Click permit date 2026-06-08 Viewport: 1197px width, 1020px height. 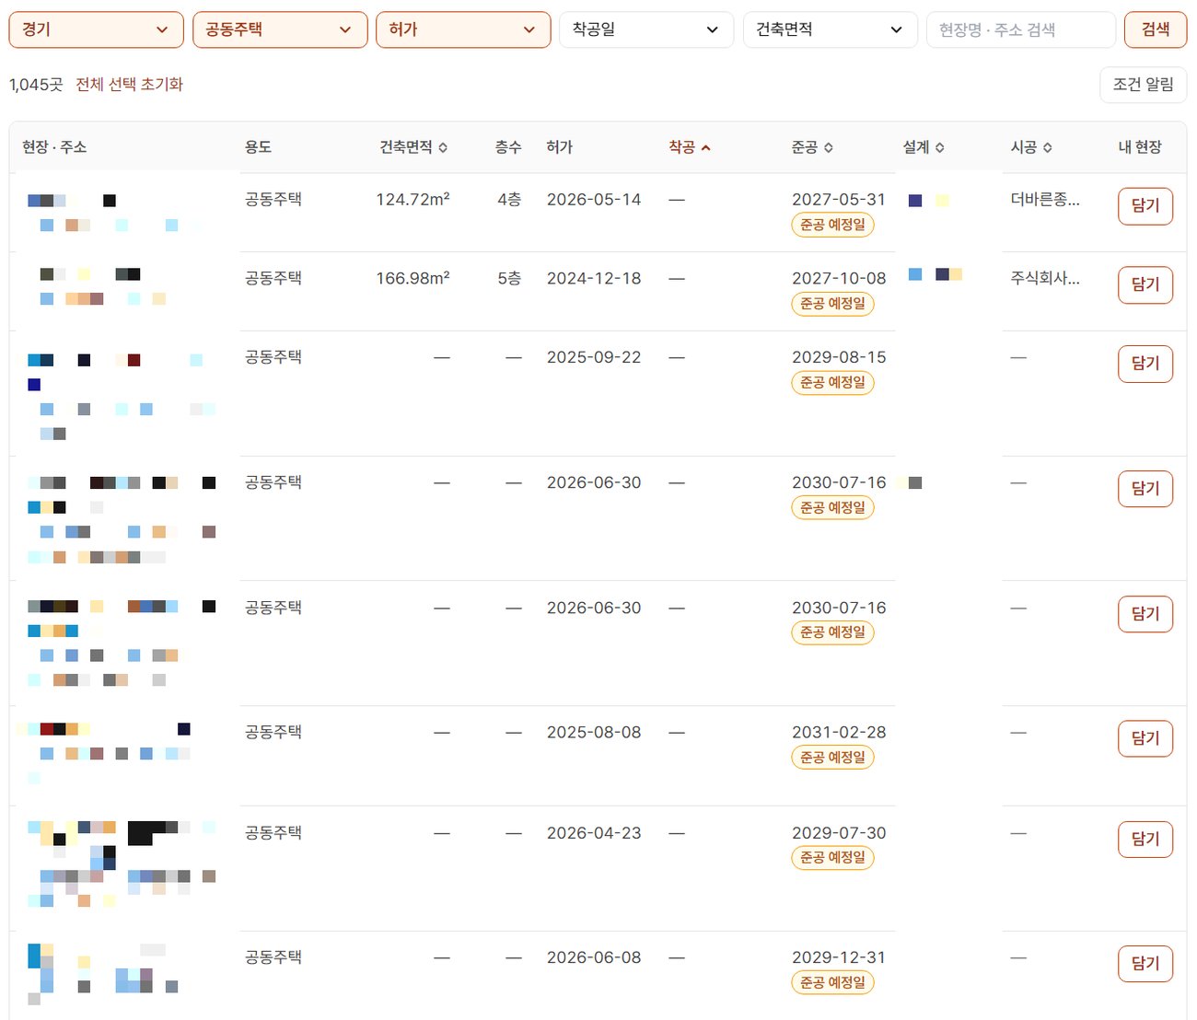(594, 957)
